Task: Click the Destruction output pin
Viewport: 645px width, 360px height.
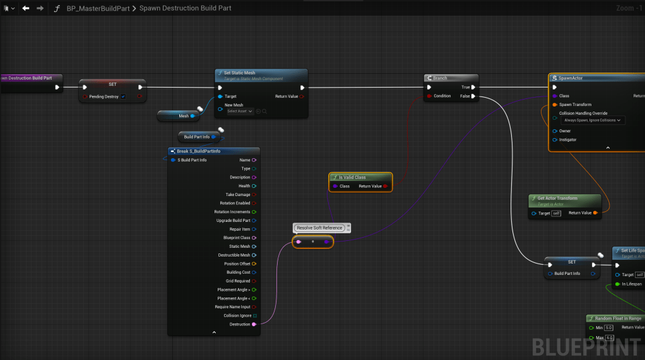Action: (254, 324)
